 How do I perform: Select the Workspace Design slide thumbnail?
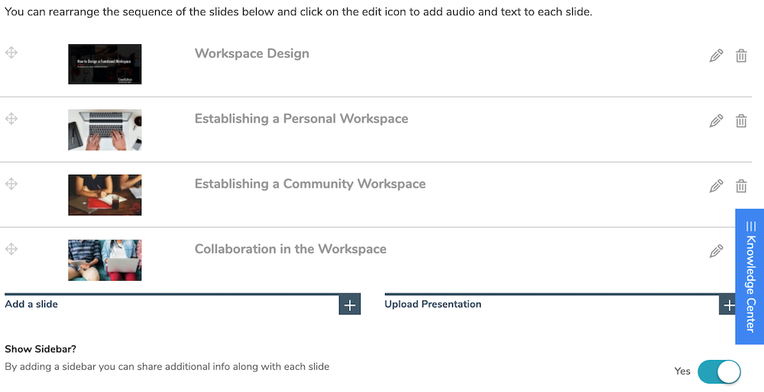point(105,64)
